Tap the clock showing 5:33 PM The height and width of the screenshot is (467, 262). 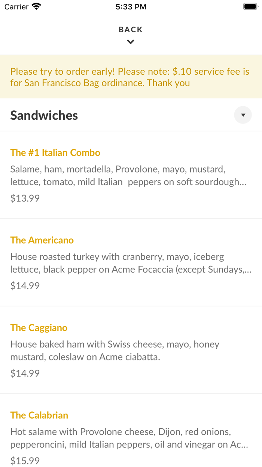coord(131,6)
